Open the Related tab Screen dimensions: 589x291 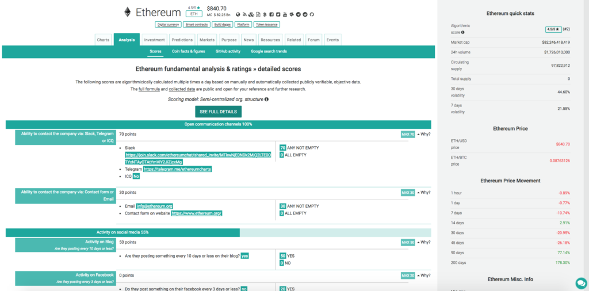tap(294, 40)
